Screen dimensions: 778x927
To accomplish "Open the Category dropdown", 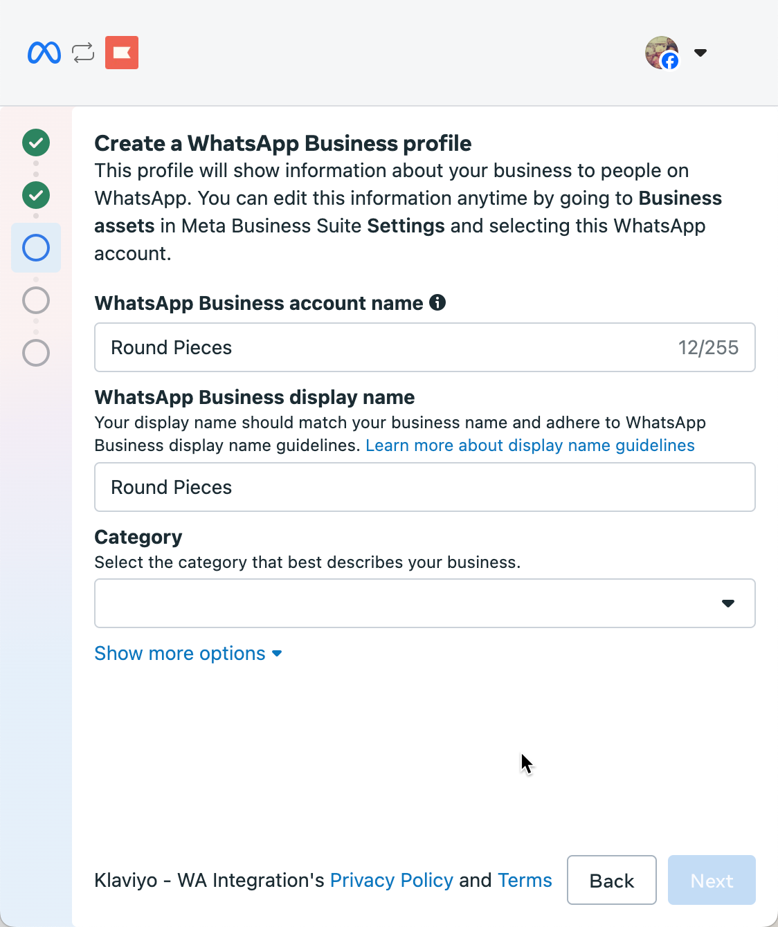I will (x=424, y=603).
